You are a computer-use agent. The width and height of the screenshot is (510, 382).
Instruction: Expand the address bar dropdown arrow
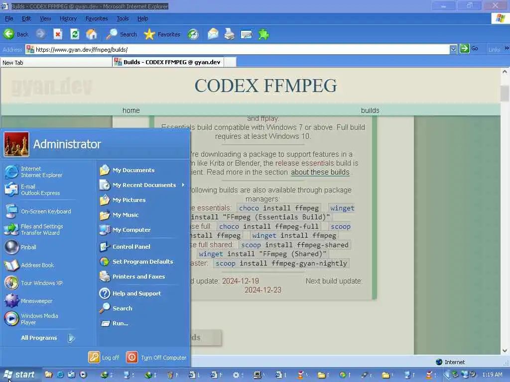(x=453, y=49)
